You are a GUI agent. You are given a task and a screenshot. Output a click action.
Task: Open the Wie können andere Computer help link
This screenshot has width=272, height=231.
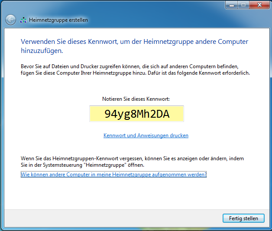[x=113, y=174]
